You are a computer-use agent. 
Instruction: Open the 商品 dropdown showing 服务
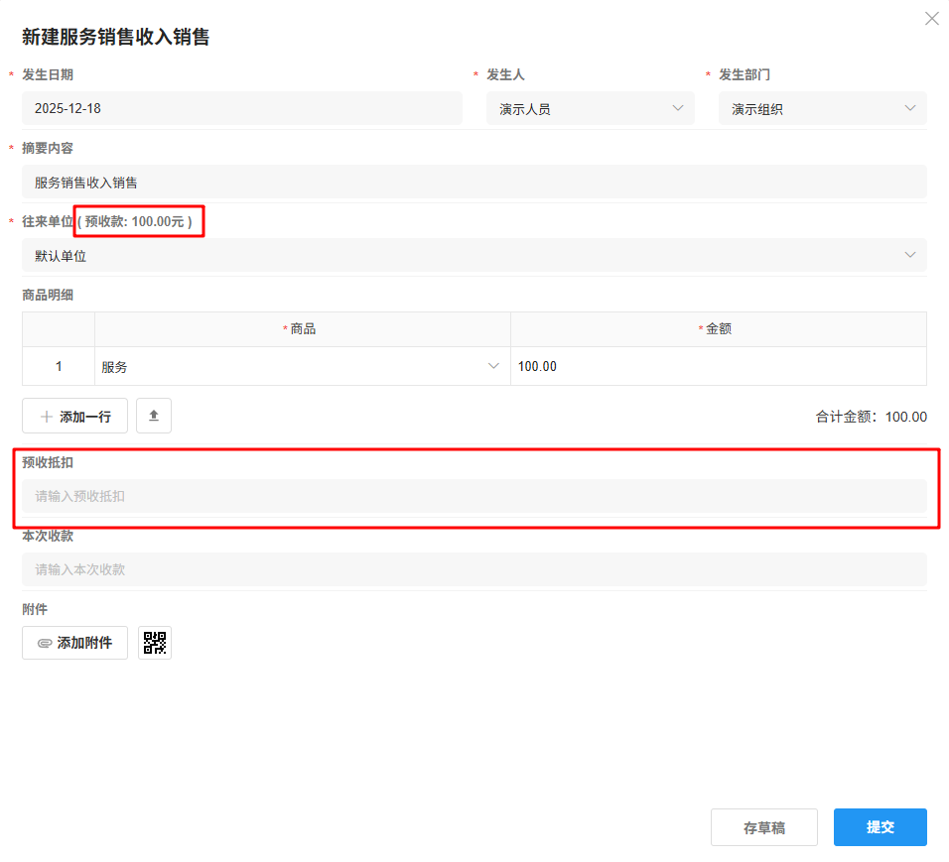tap(302, 366)
